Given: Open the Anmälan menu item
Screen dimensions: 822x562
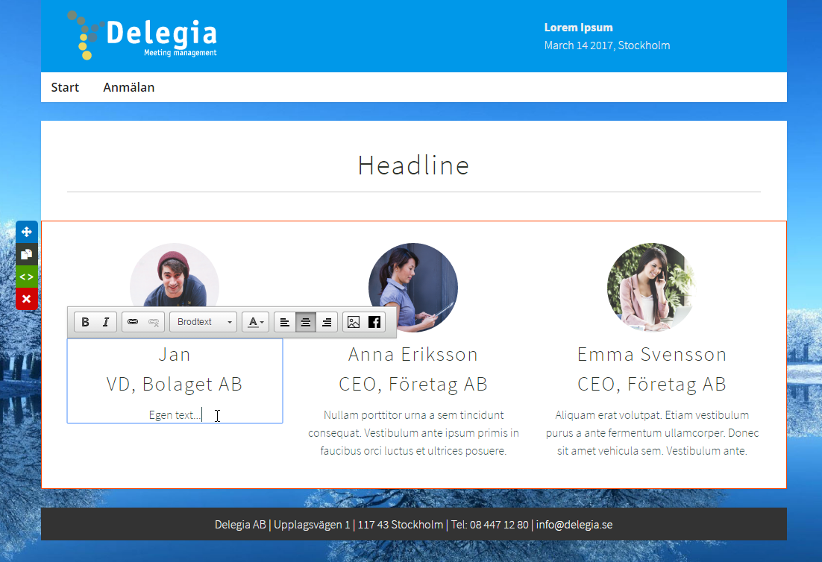Looking at the screenshot, I should [x=129, y=87].
